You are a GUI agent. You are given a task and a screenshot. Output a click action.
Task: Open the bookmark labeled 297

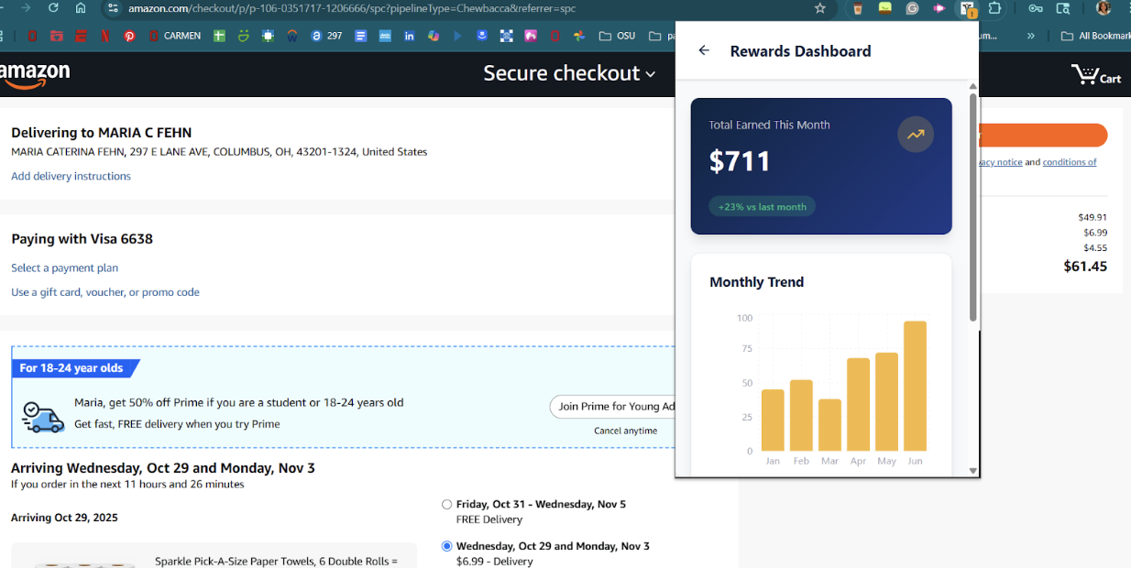click(x=325, y=36)
